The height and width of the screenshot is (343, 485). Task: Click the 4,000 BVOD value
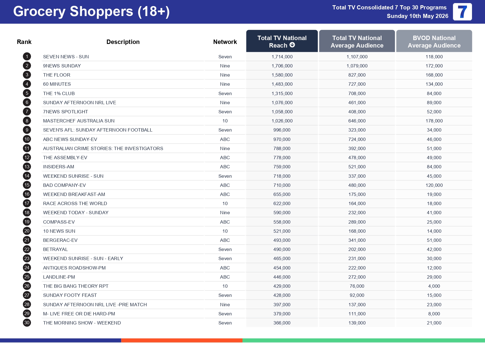tap(434, 286)
